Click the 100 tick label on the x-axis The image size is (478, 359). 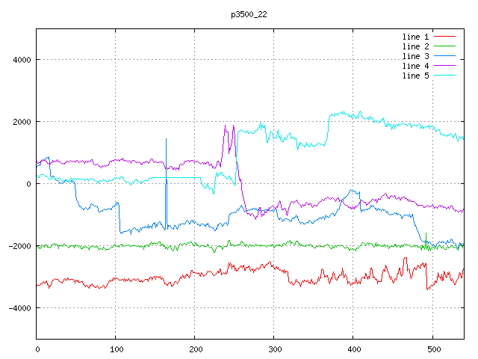tap(116, 349)
